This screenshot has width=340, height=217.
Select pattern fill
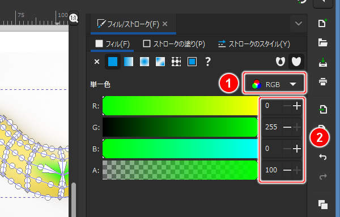click(176, 62)
